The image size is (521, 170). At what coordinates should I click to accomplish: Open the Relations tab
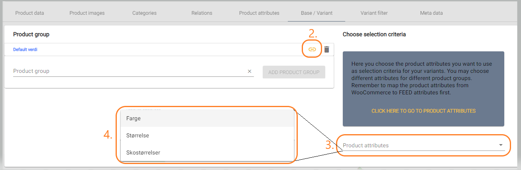(202, 13)
